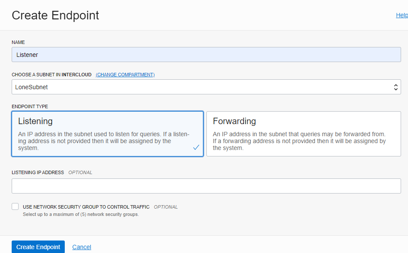This screenshot has height=253, width=408.
Task: Select the Listening endpoint type card
Action: 108,134
